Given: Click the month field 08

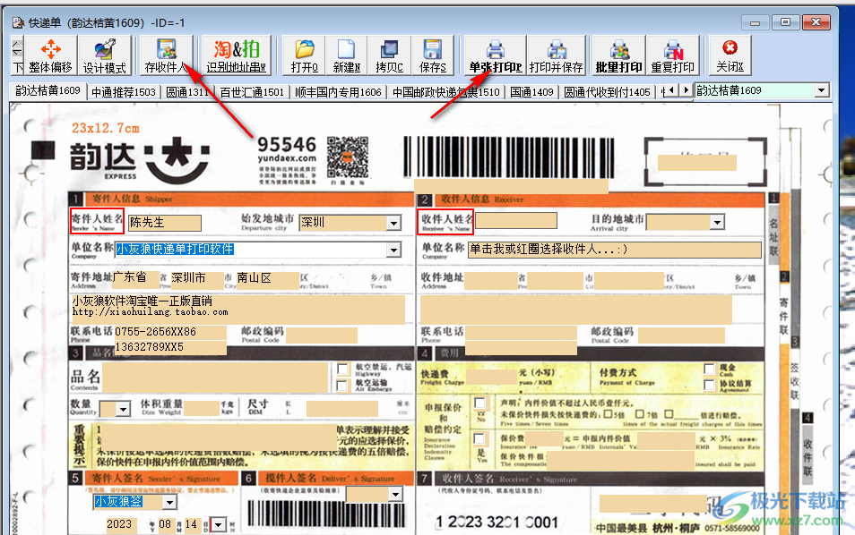Looking at the screenshot, I should 165,524.
